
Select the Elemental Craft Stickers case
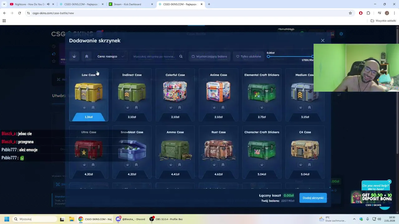(262, 95)
